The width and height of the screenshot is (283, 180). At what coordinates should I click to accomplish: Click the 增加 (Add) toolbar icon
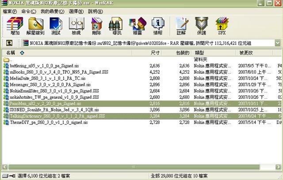[15, 26]
